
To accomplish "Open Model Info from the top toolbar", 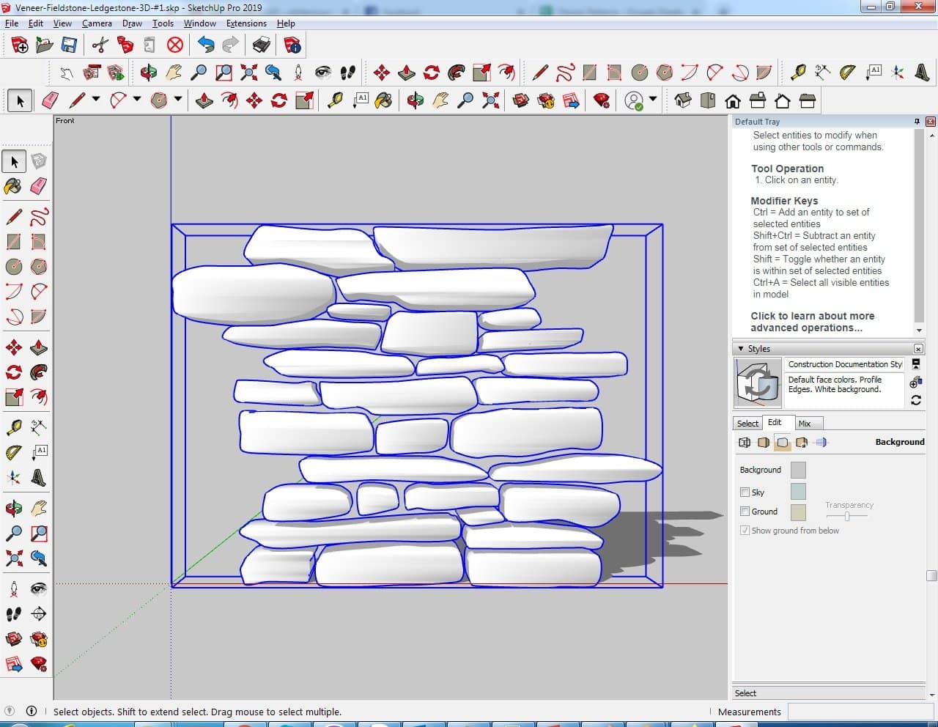I will 292,45.
